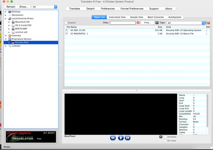The image size is (213, 150).
Task: Switch to the Object List tab
Action: click(x=99, y=17)
